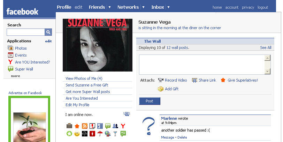Expand more applications in sidebar
Screen dimensions: 283x142
15,76
